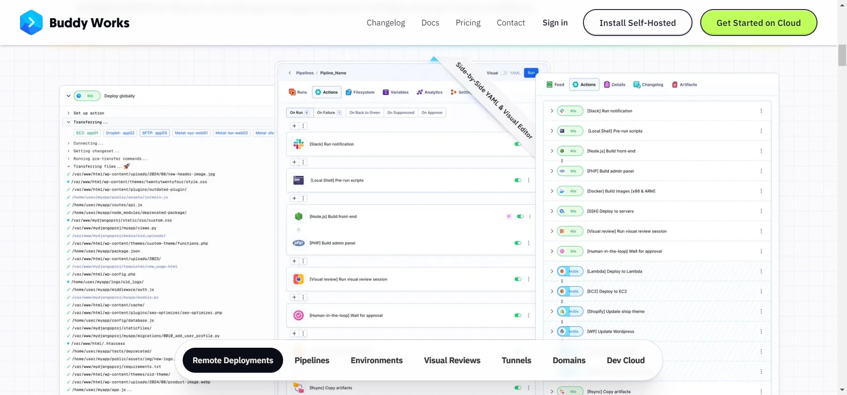This screenshot has height=395, width=847.
Task: Select the Visual Reviews feature tab
Action: pos(452,360)
